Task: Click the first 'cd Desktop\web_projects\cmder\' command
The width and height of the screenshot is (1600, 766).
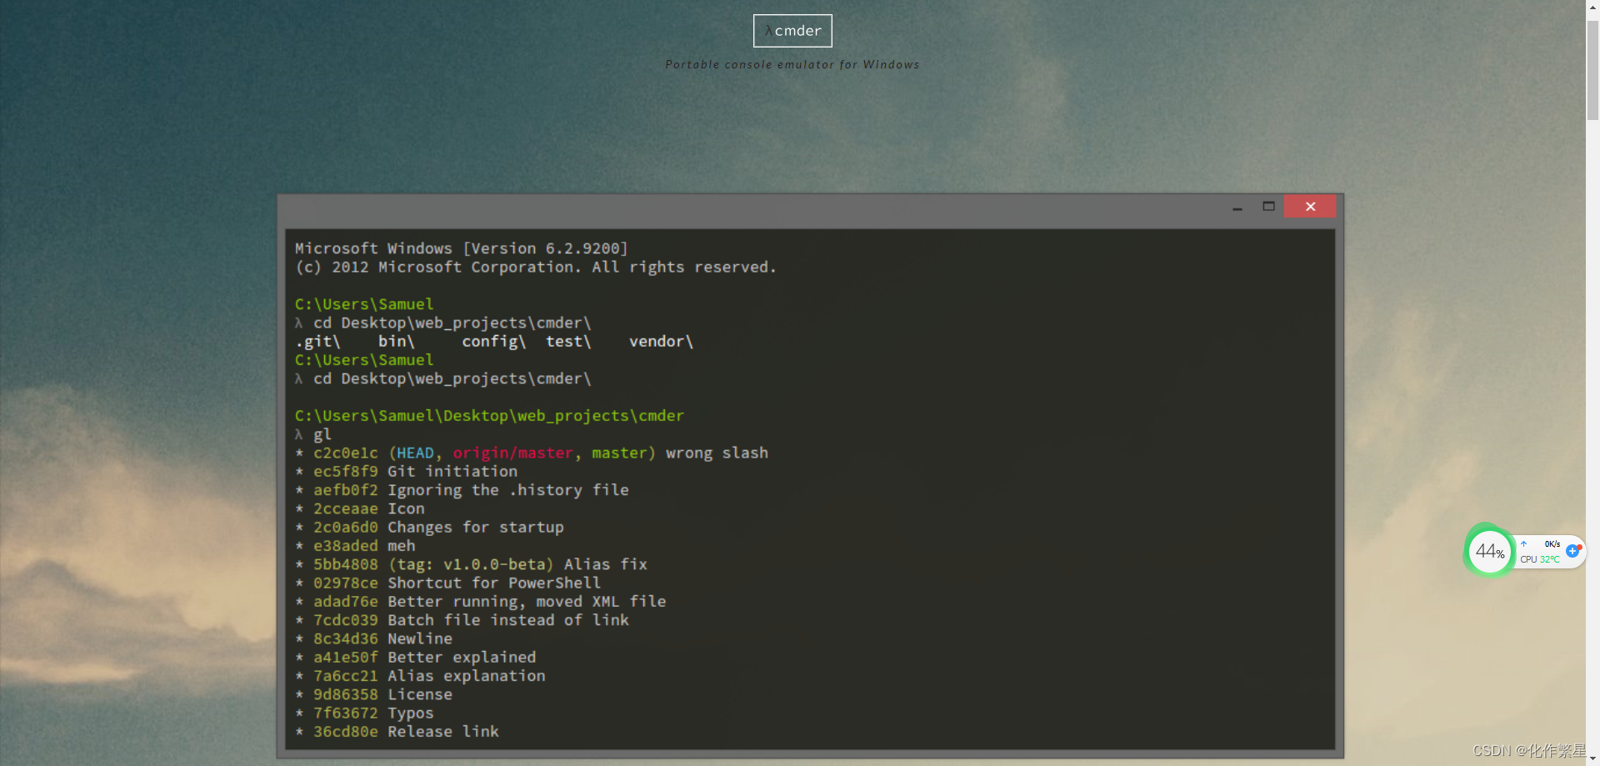Action: pos(452,323)
